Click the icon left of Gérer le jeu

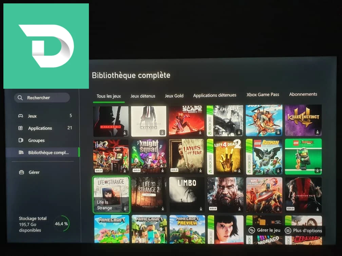click(252, 230)
